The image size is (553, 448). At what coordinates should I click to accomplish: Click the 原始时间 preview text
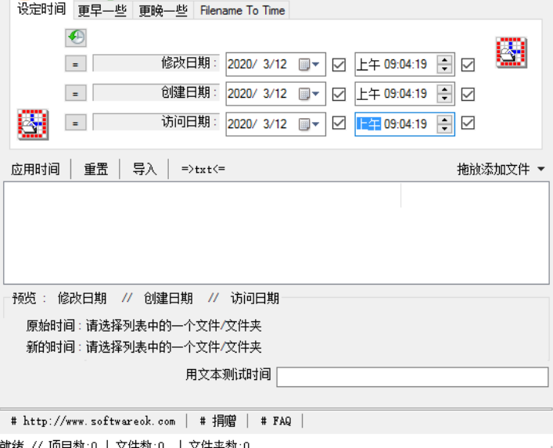click(x=144, y=326)
